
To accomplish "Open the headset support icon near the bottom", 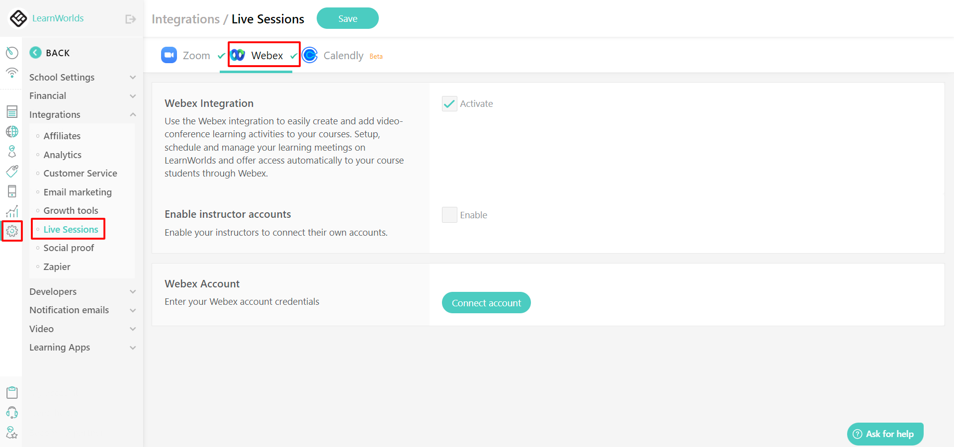I will coord(12,412).
